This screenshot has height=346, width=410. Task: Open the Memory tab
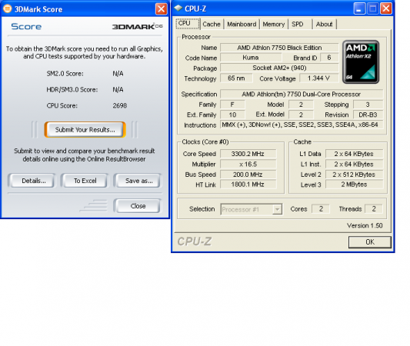[274, 25]
